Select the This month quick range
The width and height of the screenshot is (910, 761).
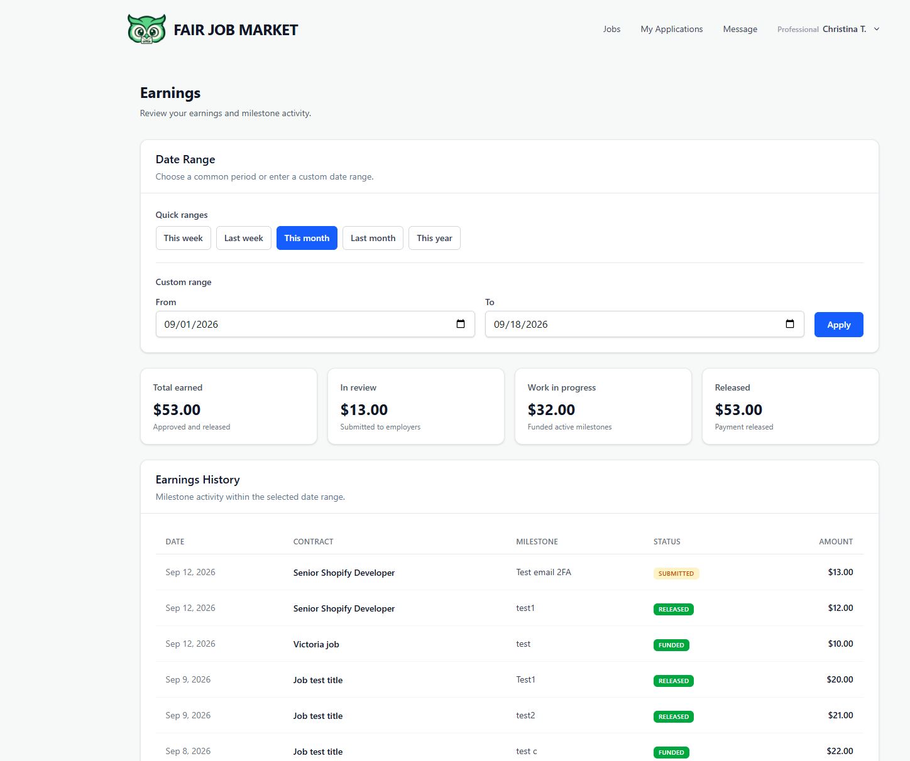click(307, 238)
